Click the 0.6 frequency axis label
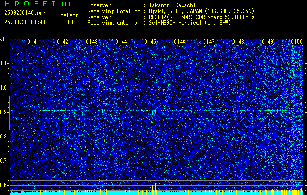Screen dimensions: 307x195 click(x=4, y=185)
